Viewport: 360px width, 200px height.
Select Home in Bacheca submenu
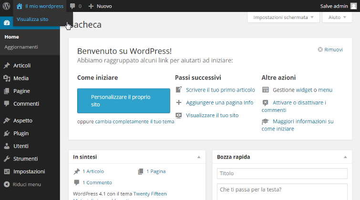(x=12, y=37)
